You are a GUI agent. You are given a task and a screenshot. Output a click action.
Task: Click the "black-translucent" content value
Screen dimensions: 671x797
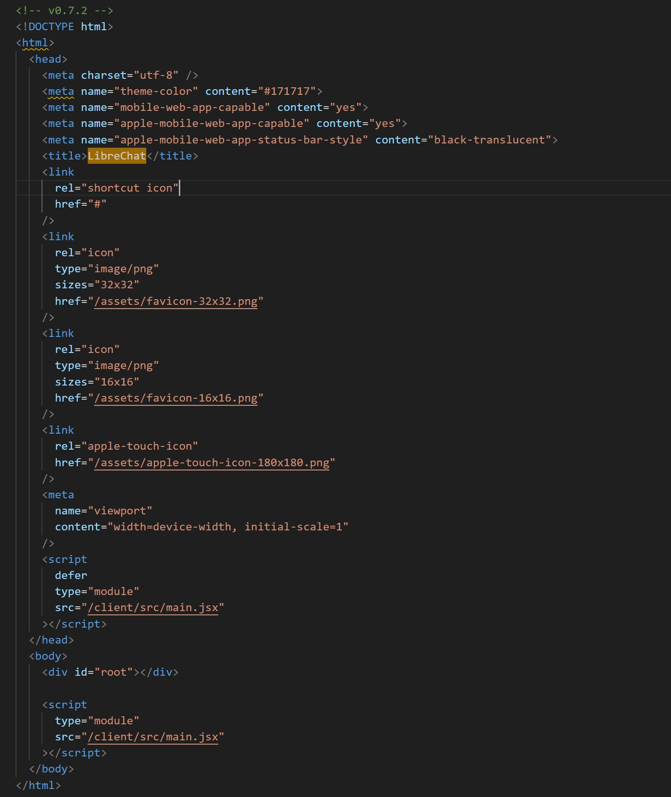click(489, 140)
